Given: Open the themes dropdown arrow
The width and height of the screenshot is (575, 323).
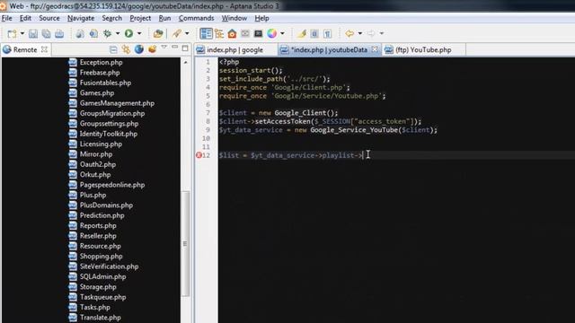Looking at the screenshot, I should (x=282, y=34).
